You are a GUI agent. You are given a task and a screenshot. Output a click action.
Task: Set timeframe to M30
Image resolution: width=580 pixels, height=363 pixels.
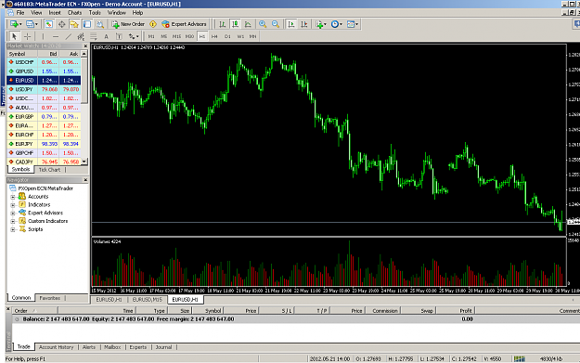189,36
